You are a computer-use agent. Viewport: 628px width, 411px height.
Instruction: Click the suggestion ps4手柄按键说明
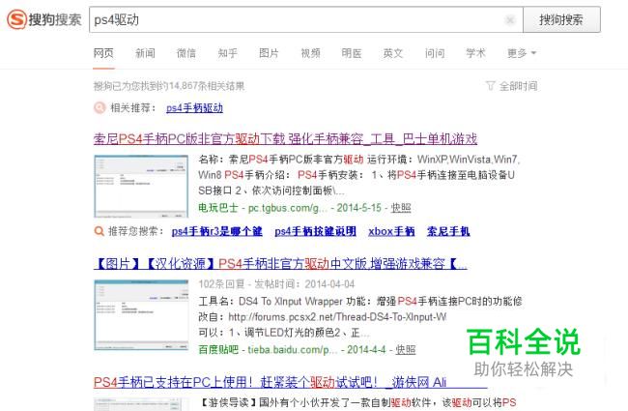(x=316, y=231)
